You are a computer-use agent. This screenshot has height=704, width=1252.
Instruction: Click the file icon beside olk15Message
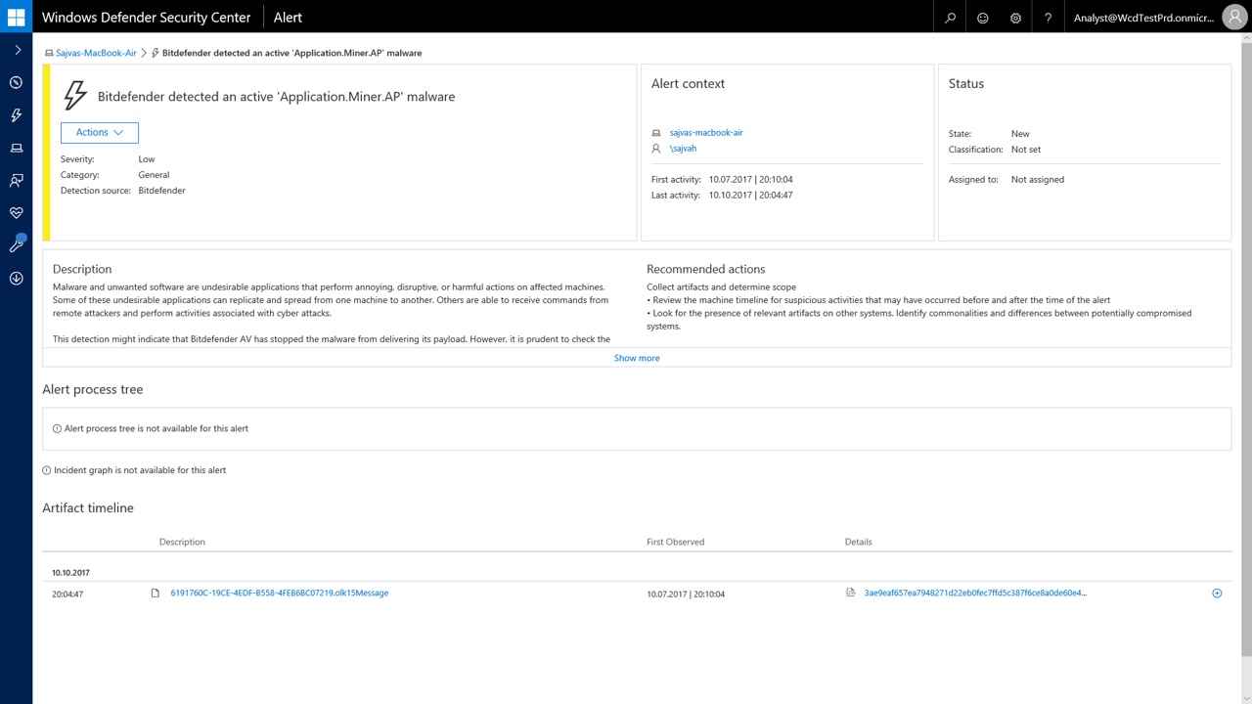(x=155, y=593)
